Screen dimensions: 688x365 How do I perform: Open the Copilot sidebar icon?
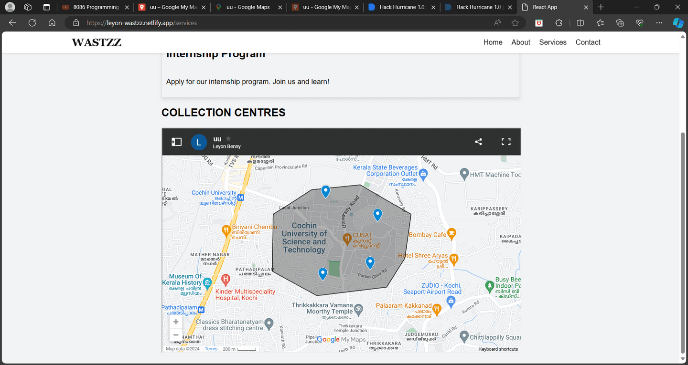pyautogui.click(x=678, y=23)
